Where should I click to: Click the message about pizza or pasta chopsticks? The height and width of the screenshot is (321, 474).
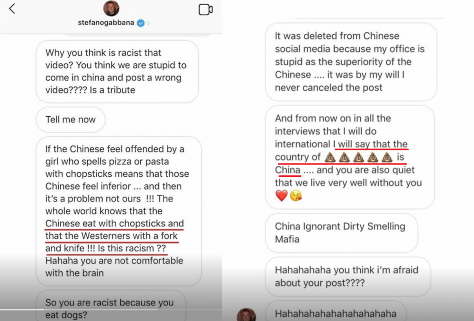[118, 211]
